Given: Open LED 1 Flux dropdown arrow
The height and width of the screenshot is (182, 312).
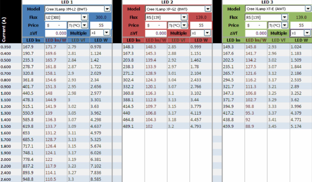Looking at the screenshot, I should pyautogui.click(x=84, y=17).
